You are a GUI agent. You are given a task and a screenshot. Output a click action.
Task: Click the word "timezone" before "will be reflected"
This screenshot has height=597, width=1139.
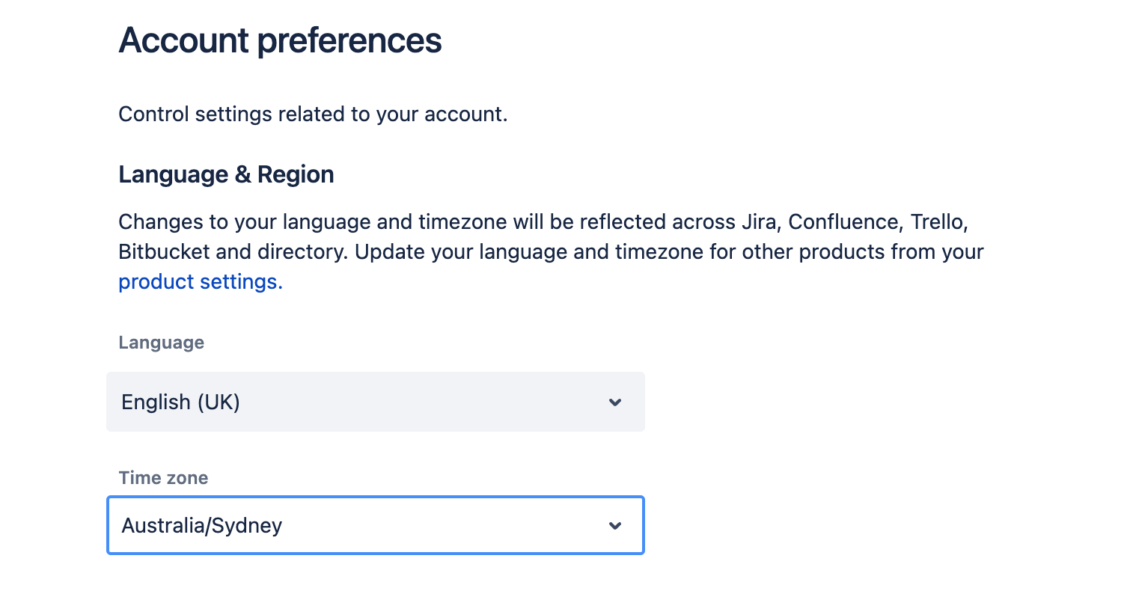click(x=462, y=222)
